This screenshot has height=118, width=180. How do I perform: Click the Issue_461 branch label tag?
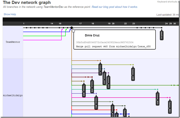(96, 103)
